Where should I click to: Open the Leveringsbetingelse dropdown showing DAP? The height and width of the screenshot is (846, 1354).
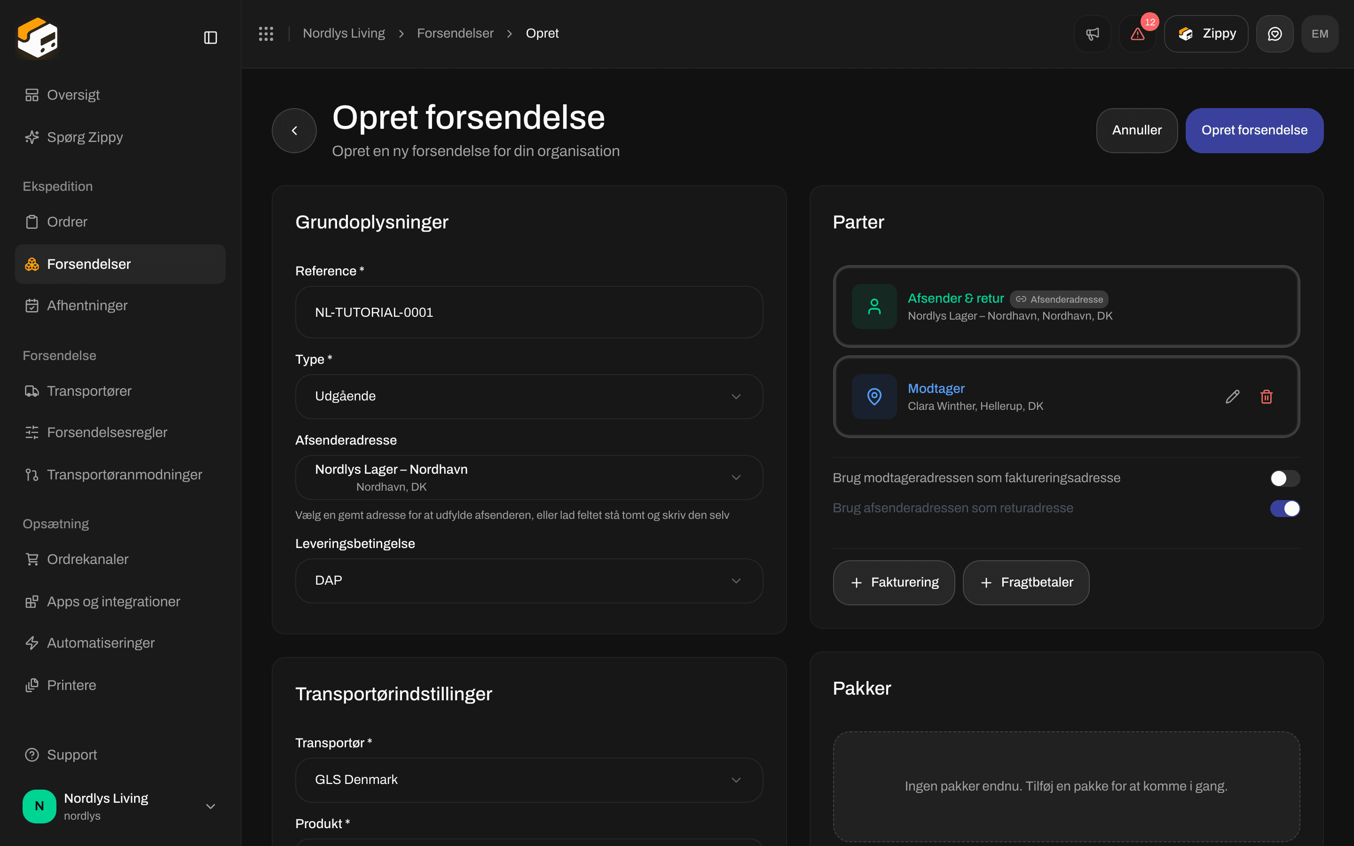[529, 581]
